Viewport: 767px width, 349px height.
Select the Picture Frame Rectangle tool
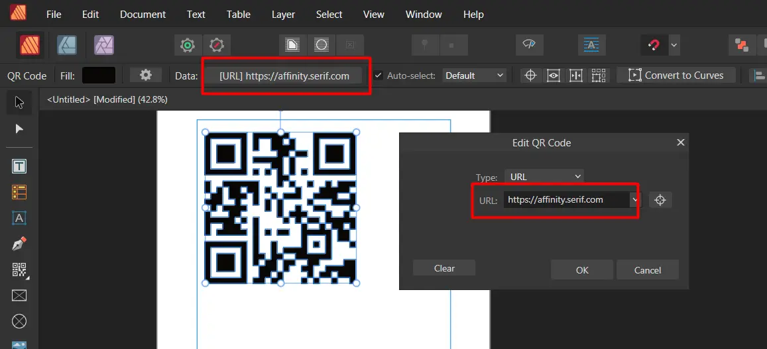pyautogui.click(x=19, y=295)
